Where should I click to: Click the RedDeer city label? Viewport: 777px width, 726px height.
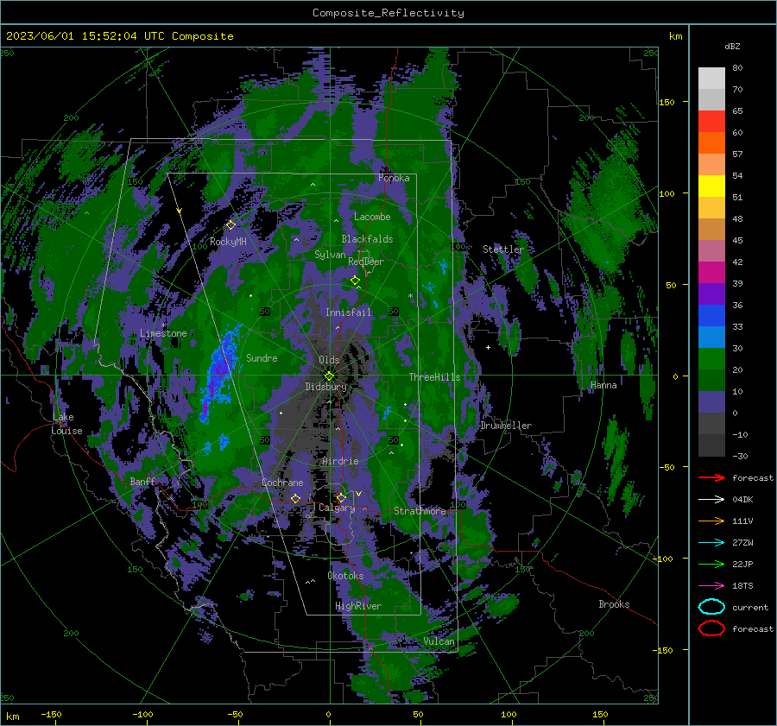click(366, 262)
